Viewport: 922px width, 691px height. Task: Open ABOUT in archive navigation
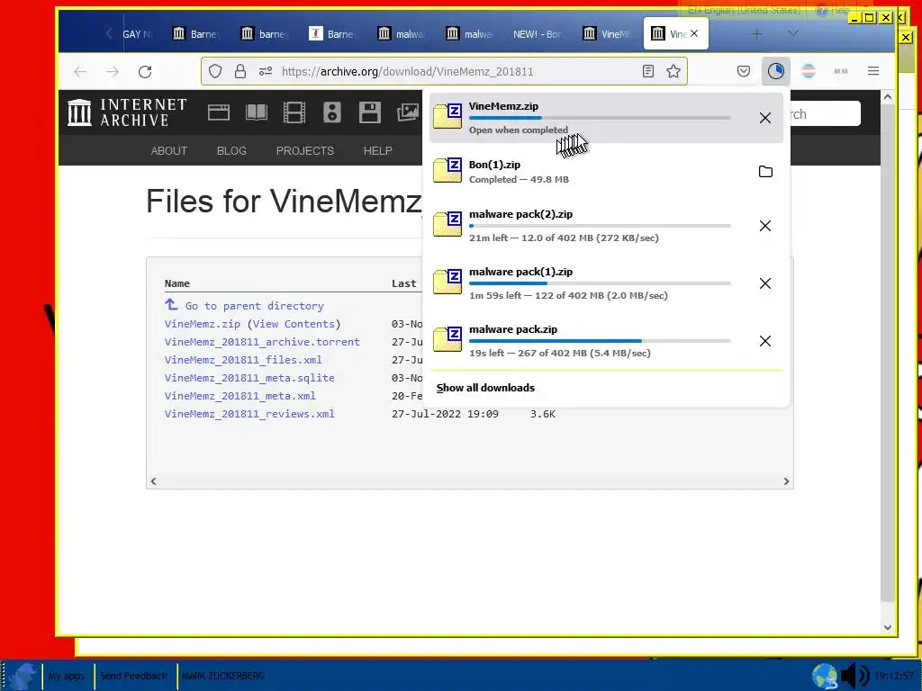[x=168, y=151]
